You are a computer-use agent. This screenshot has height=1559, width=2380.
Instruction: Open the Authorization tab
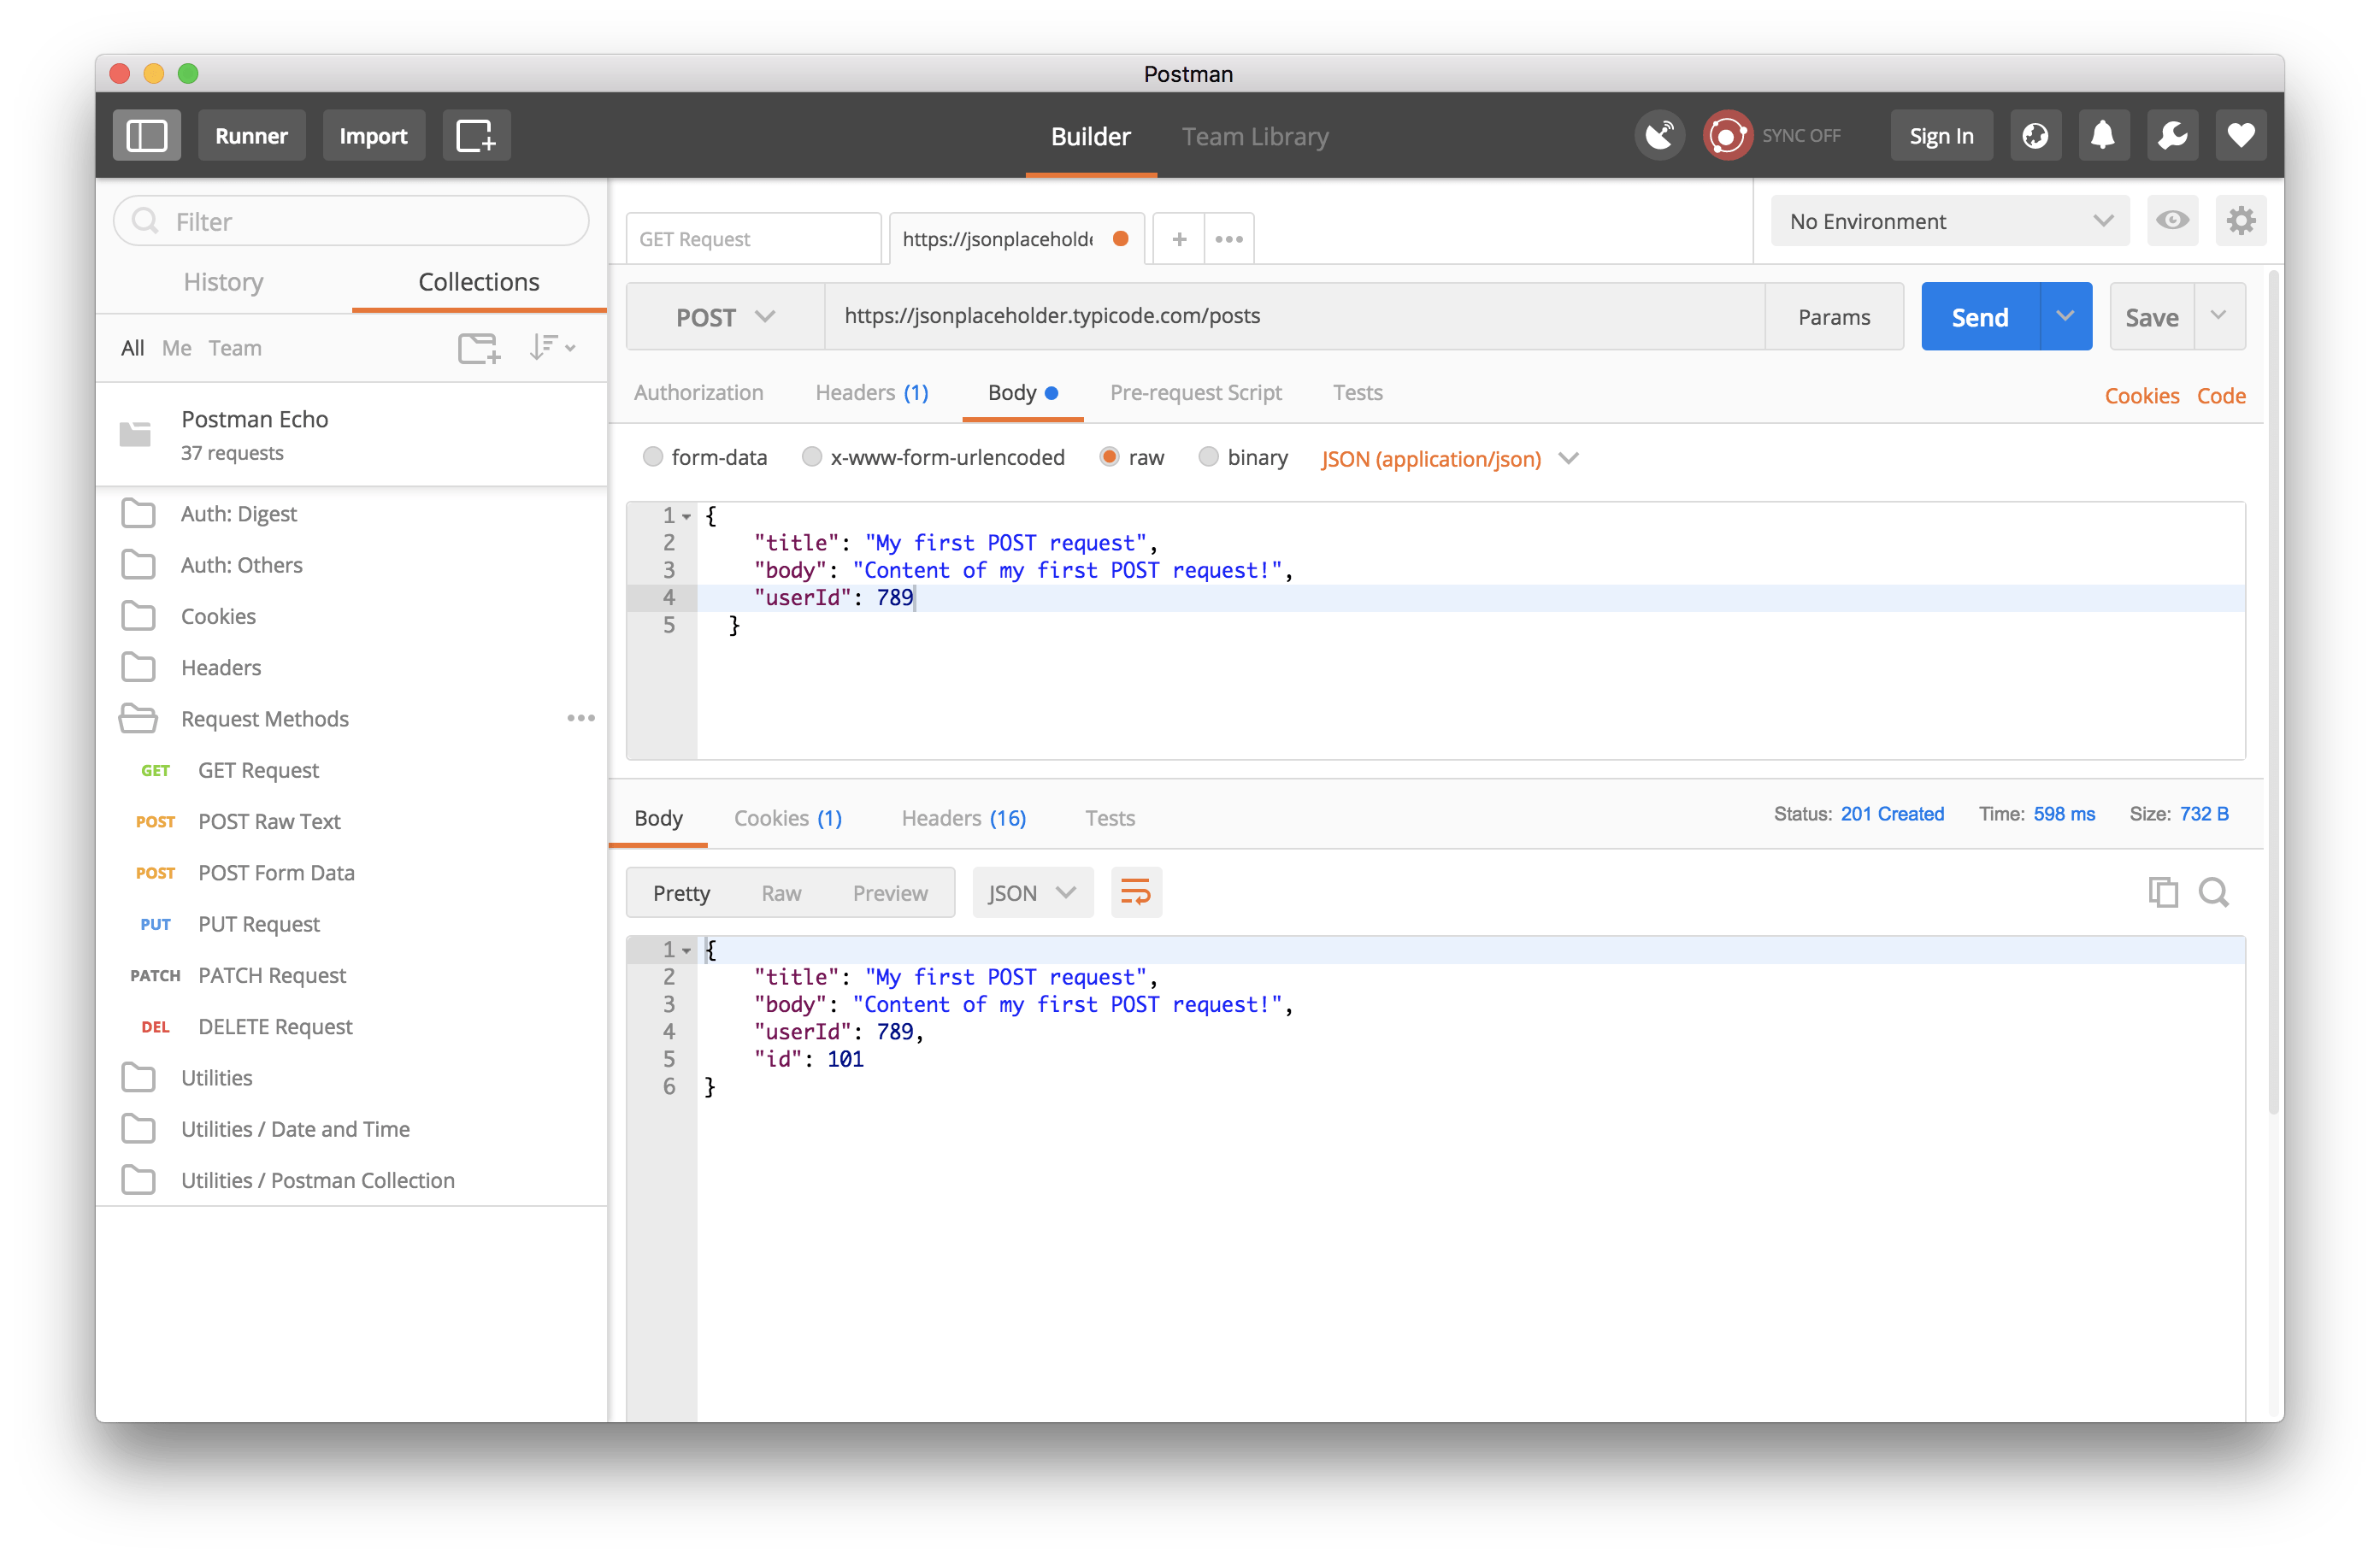point(698,392)
